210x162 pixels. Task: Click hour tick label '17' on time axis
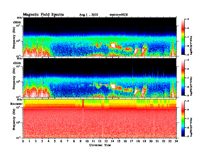(132, 141)
